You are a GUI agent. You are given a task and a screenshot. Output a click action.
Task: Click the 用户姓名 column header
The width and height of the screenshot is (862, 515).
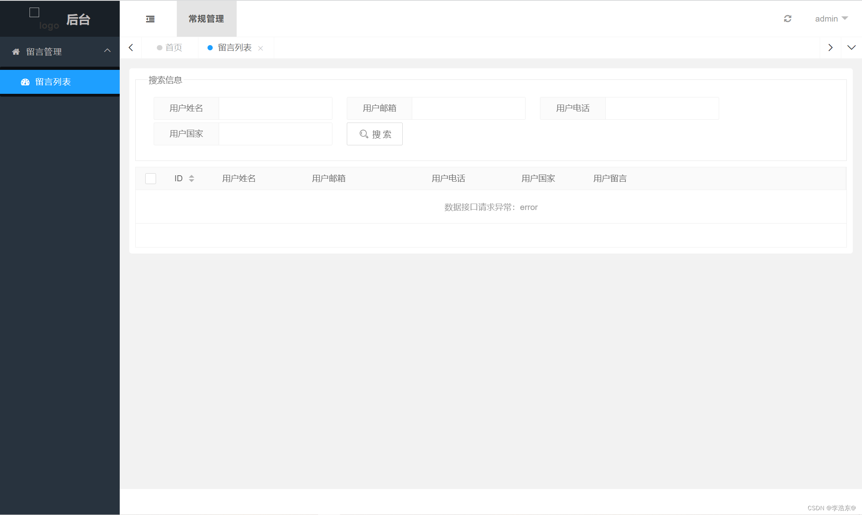click(x=239, y=178)
